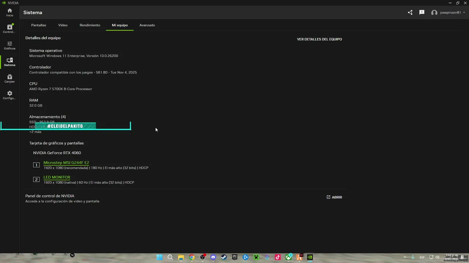Switch to the Avanzado tab

tap(147, 25)
